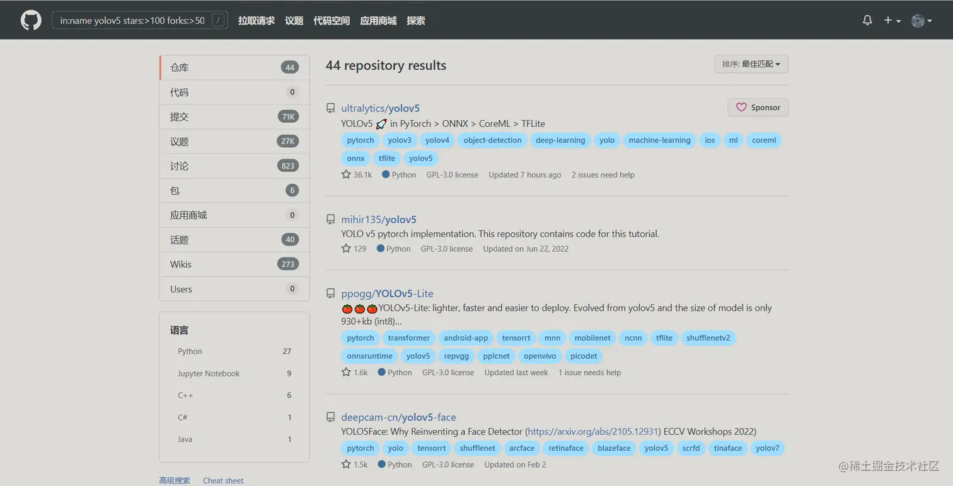
Task: Select 应用商城 in sidebar filter
Action: pos(234,215)
